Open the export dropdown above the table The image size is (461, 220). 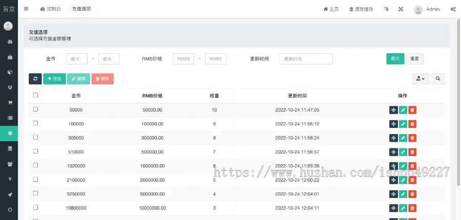pyautogui.click(x=421, y=79)
